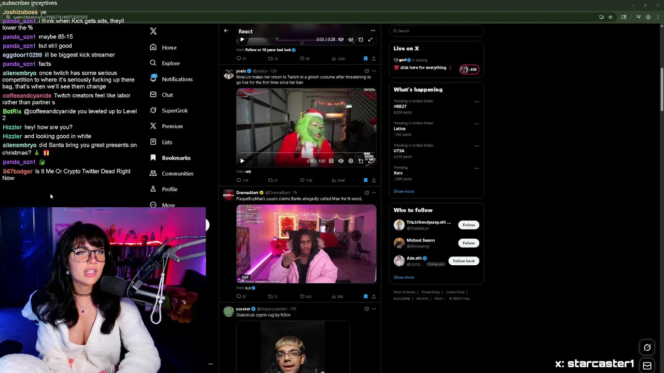Open more options for Xero trend
This screenshot has width=664, height=373.
(x=476, y=168)
